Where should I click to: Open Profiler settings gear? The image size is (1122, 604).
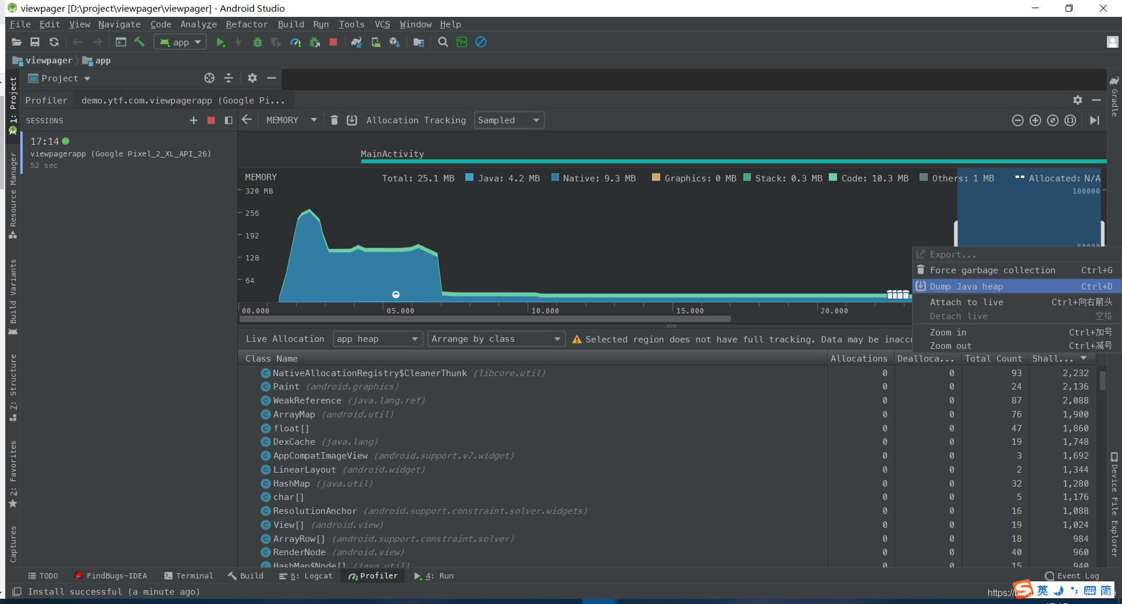[1078, 100]
